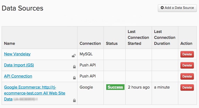
Task: Click the lock icon in Data Import (GS) row
Action: coord(74,67)
